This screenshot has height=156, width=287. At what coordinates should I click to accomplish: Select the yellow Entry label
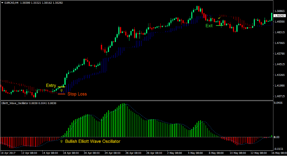click(51, 85)
